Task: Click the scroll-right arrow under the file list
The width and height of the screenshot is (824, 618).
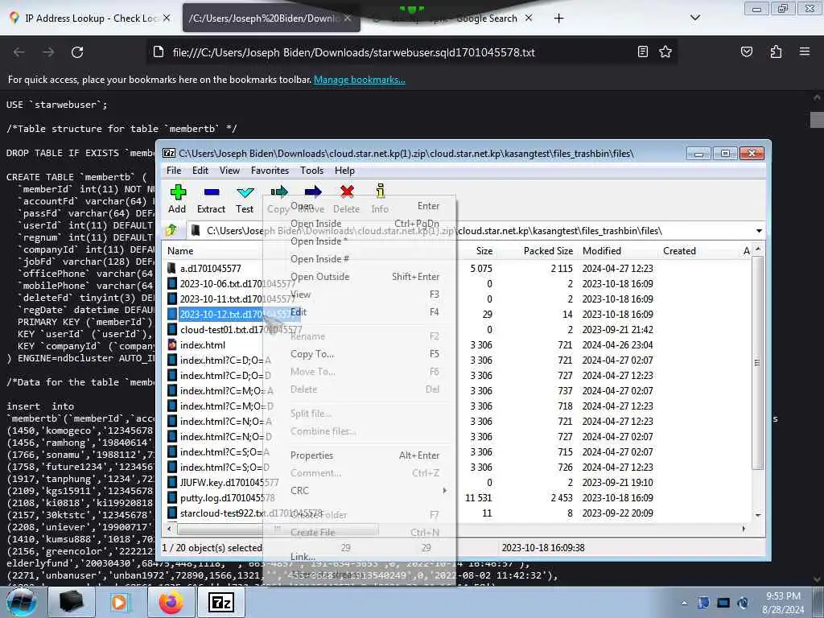Action: (743, 529)
